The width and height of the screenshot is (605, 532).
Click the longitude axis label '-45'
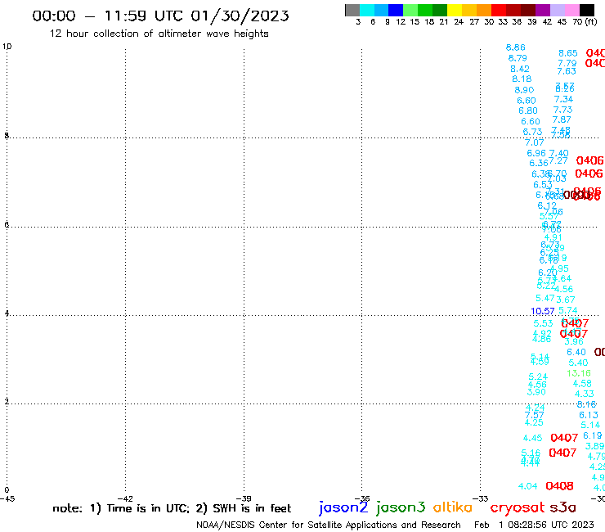tap(7, 499)
